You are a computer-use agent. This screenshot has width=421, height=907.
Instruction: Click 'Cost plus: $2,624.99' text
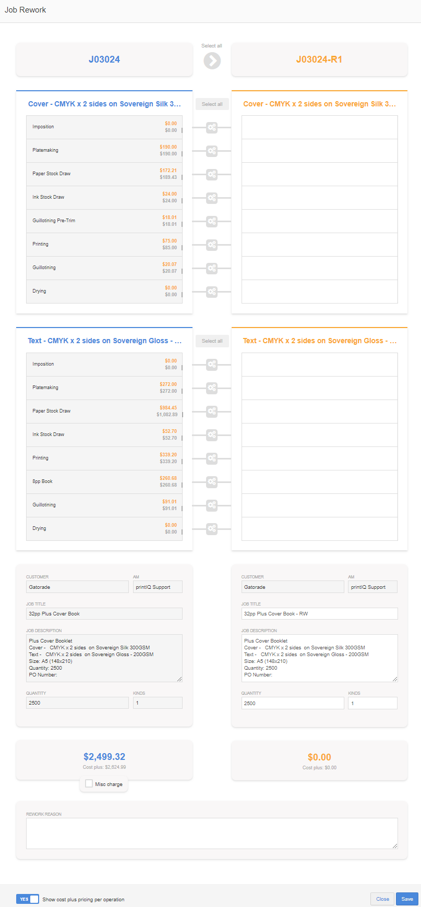click(104, 767)
